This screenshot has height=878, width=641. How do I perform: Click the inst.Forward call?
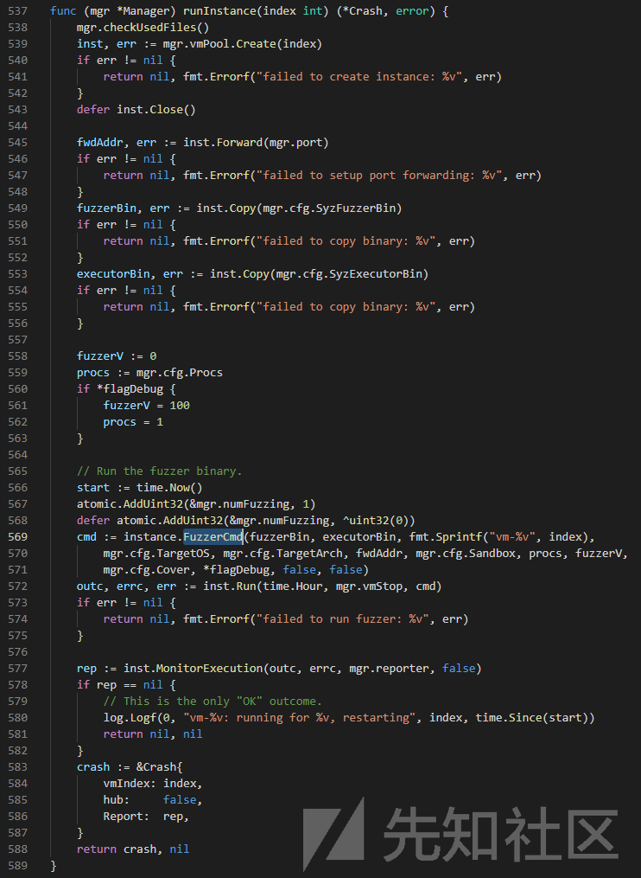click(x=256, y=142)
